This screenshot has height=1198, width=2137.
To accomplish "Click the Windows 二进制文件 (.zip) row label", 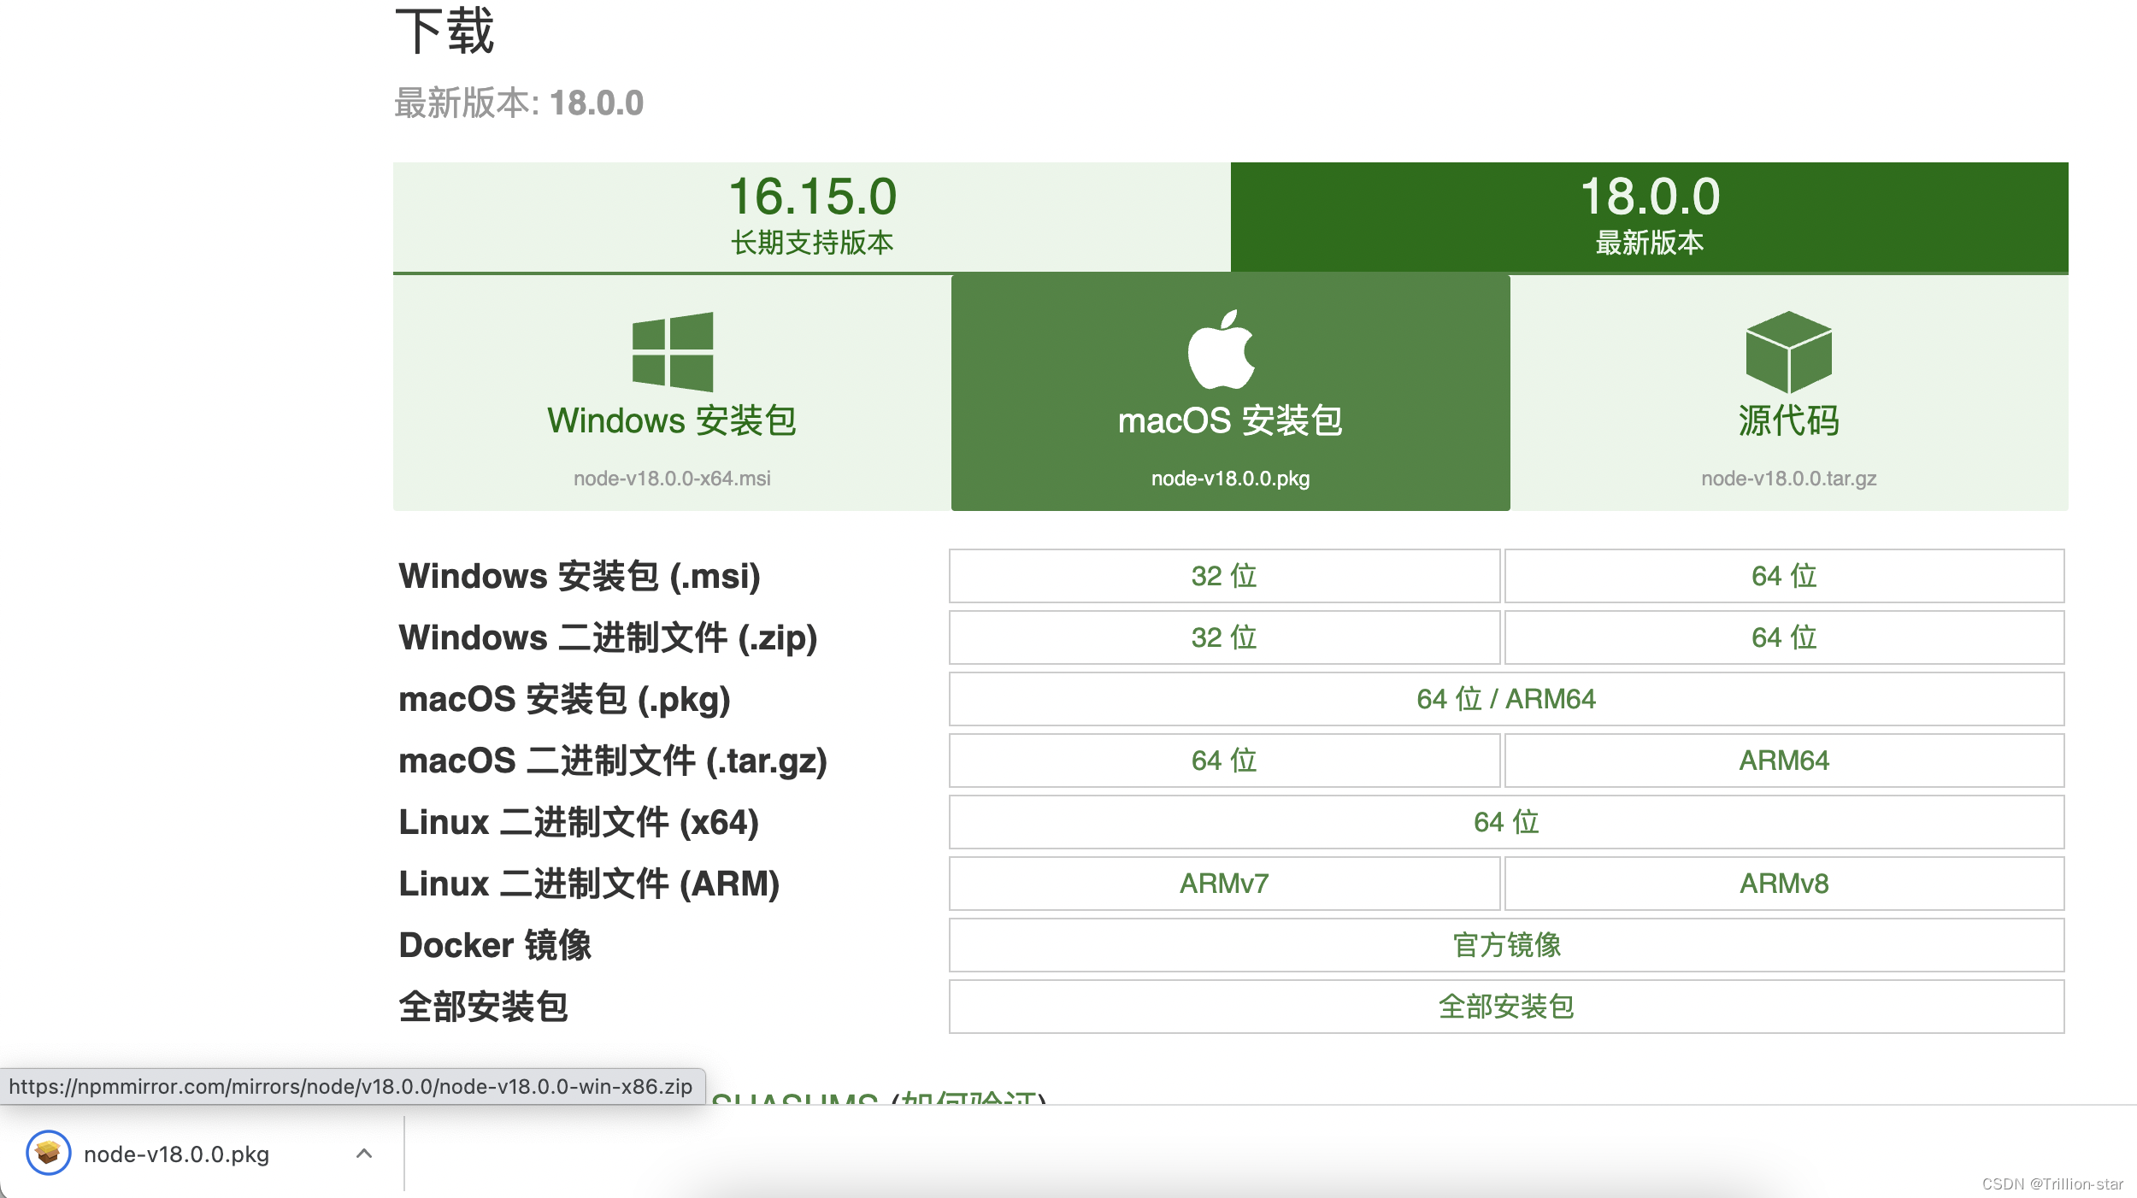I will pyautogui.click(x=609, y=637).
